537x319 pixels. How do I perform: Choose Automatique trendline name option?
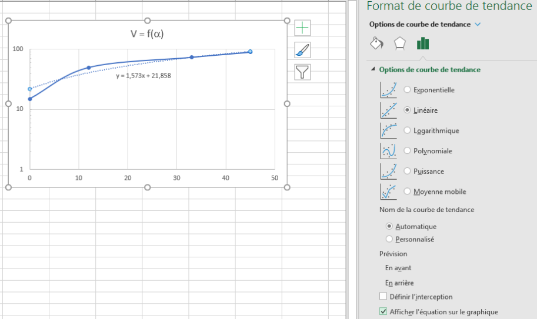389,226
